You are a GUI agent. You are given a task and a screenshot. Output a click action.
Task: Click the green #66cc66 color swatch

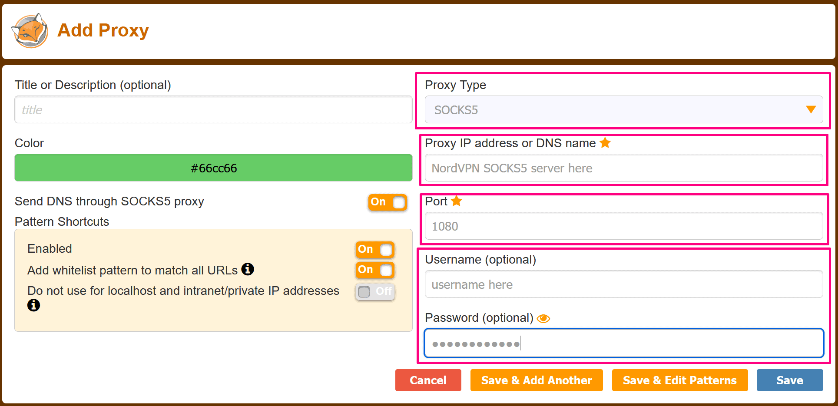(x=213, y=168)
